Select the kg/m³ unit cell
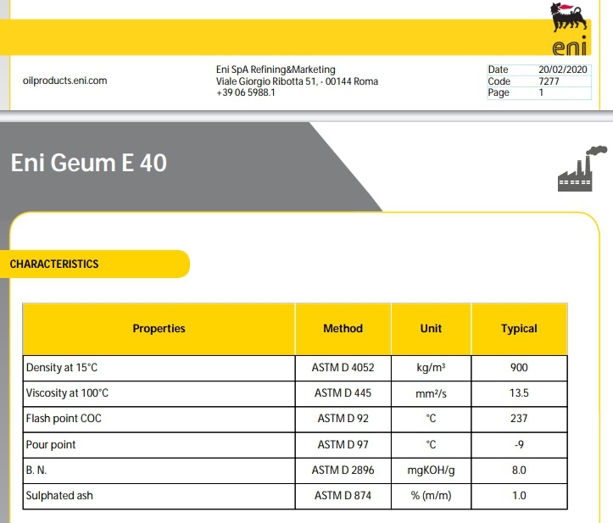The height and width of the screenshot is (523, 613). pyautogui.click(x=431, y=368)
